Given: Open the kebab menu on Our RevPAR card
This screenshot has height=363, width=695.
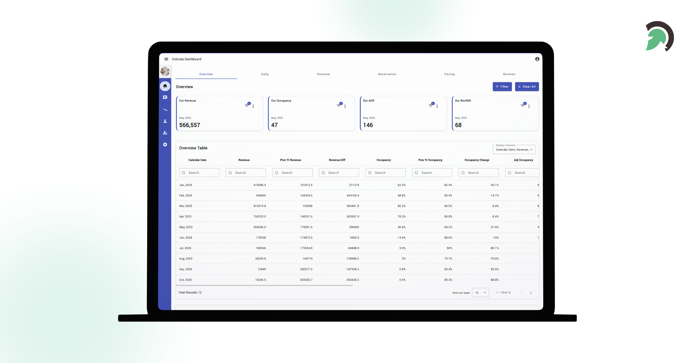Looking at the screenshot, I should (x=529, y=106).
